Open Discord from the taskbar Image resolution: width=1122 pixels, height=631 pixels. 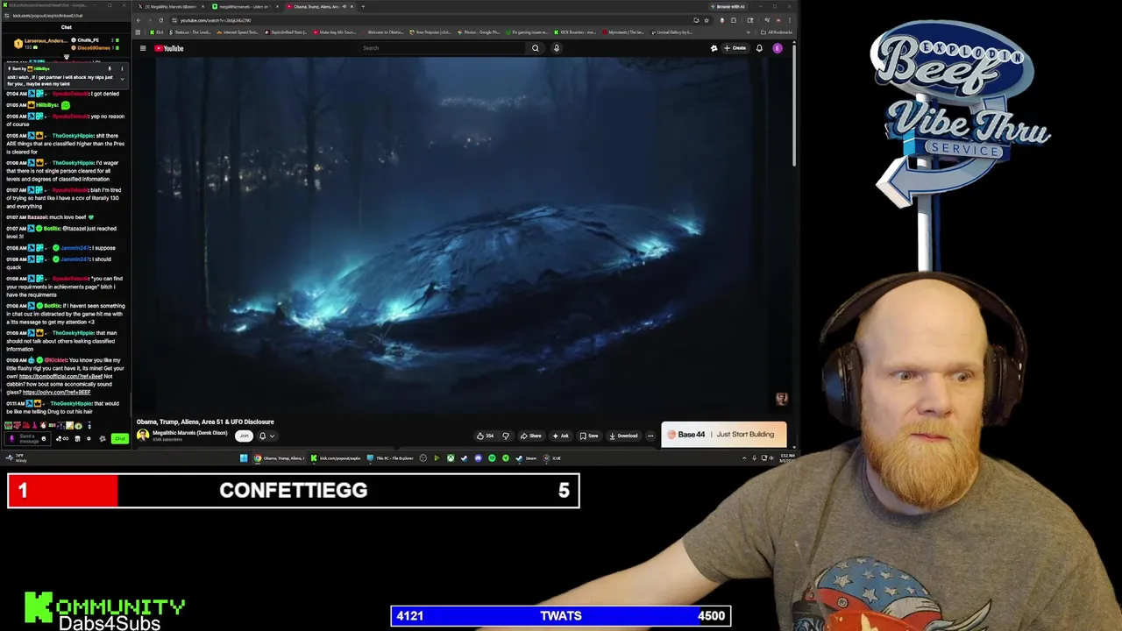pyautogui.click(x=478, y=457)
